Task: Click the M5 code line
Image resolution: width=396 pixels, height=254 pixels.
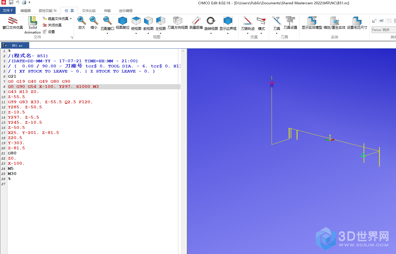Action: [x=11, y=168]
